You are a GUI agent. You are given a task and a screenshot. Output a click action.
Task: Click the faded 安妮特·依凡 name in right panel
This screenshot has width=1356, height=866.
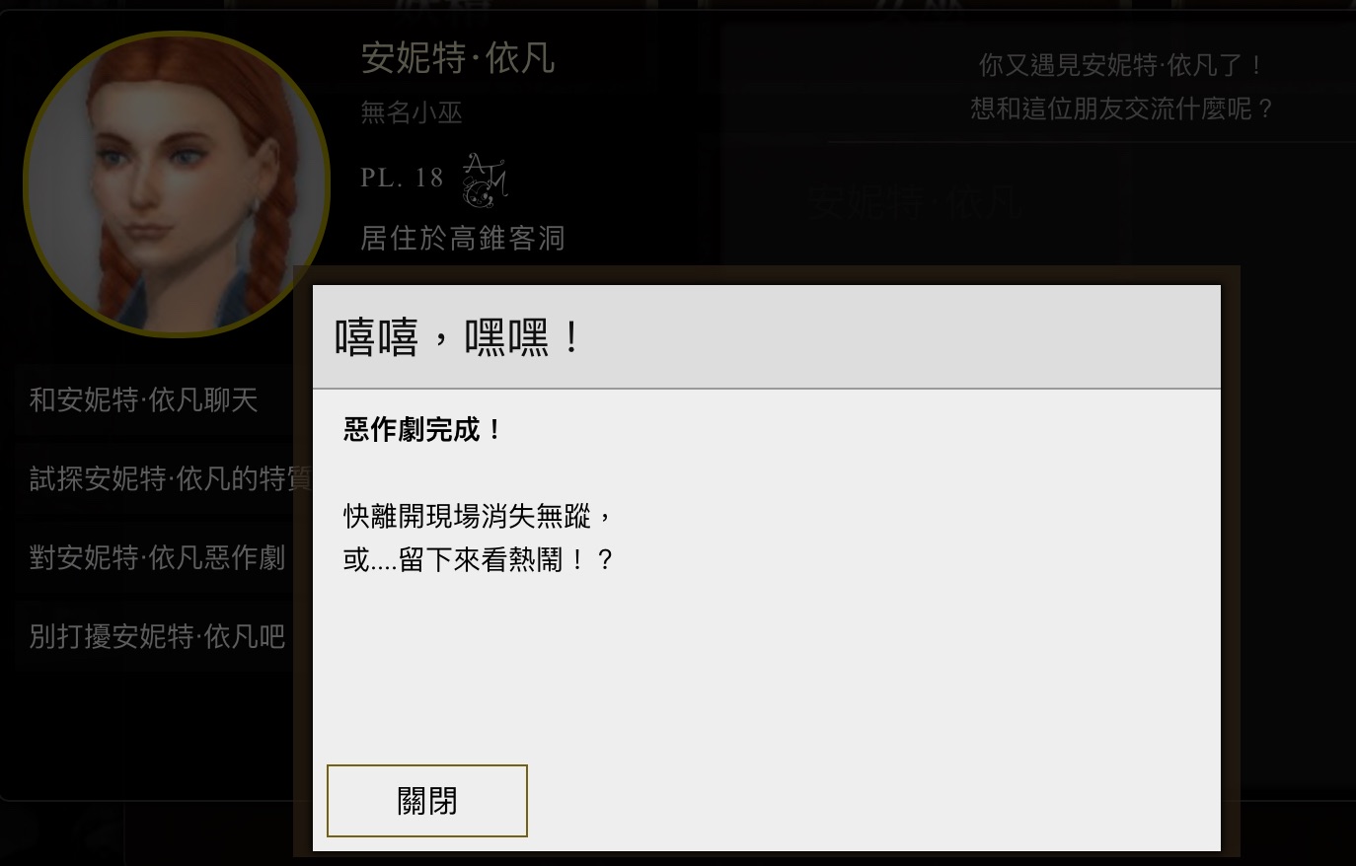tap(915, 202)
